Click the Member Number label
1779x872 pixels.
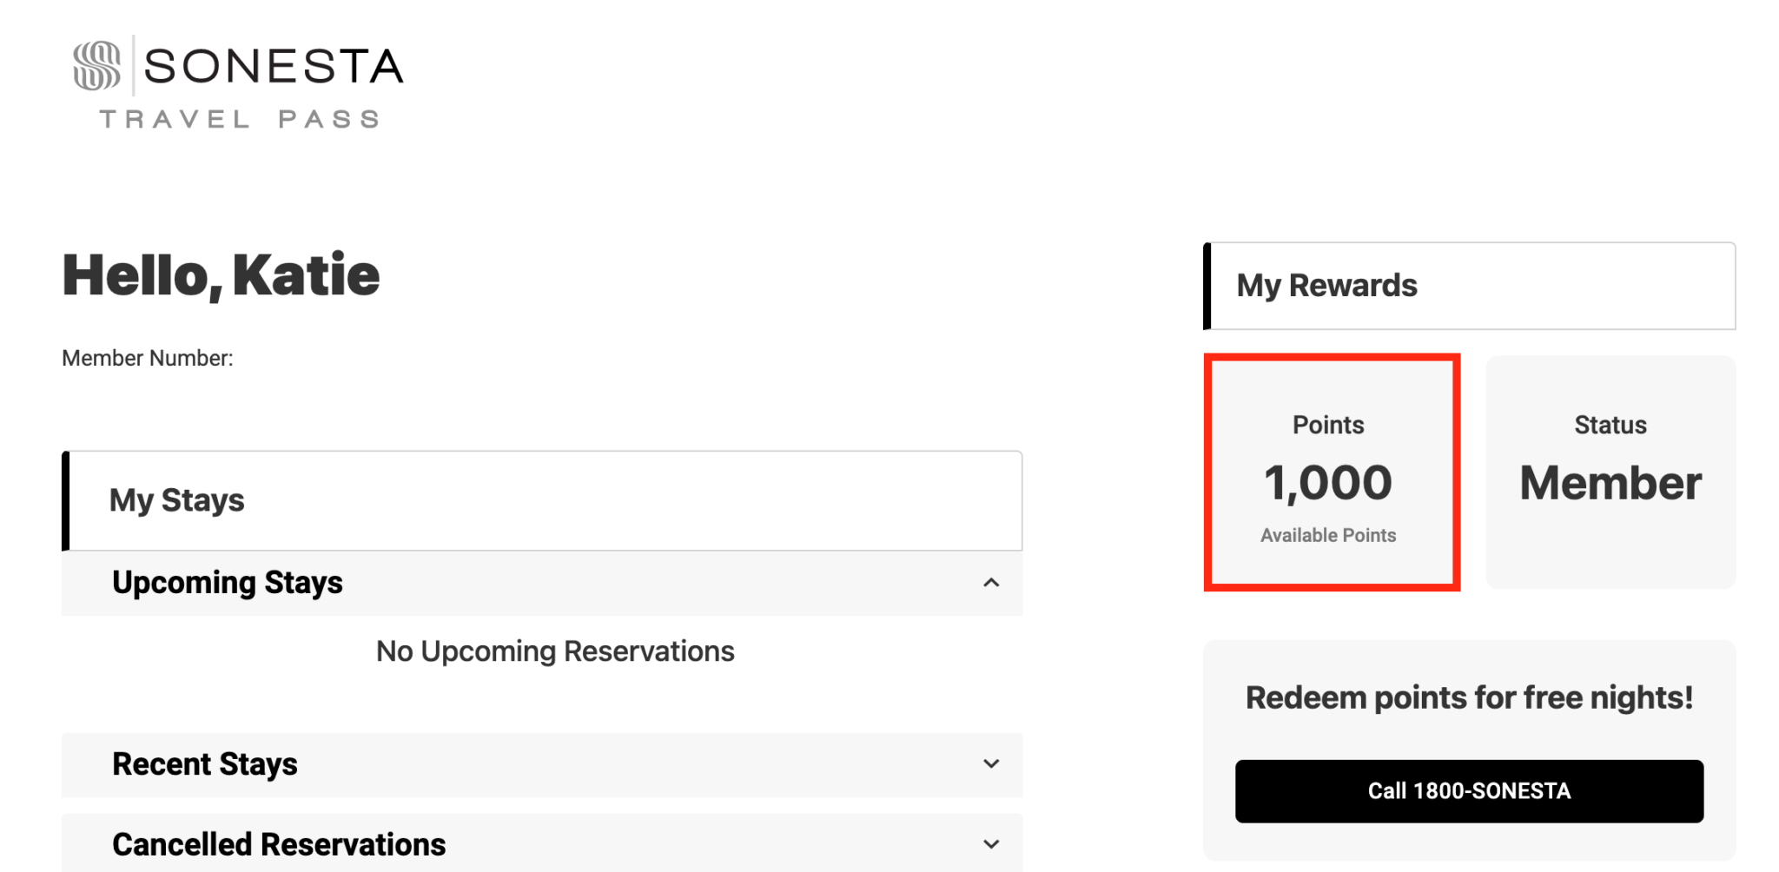tap(148, 358)
